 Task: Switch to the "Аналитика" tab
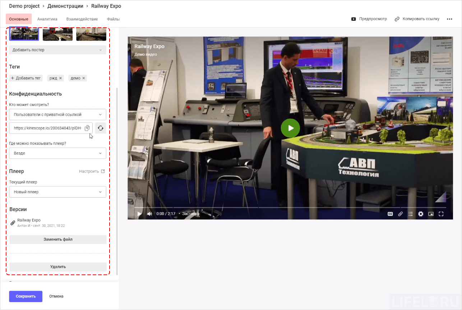pyautogui.click(x=47, y=19)
